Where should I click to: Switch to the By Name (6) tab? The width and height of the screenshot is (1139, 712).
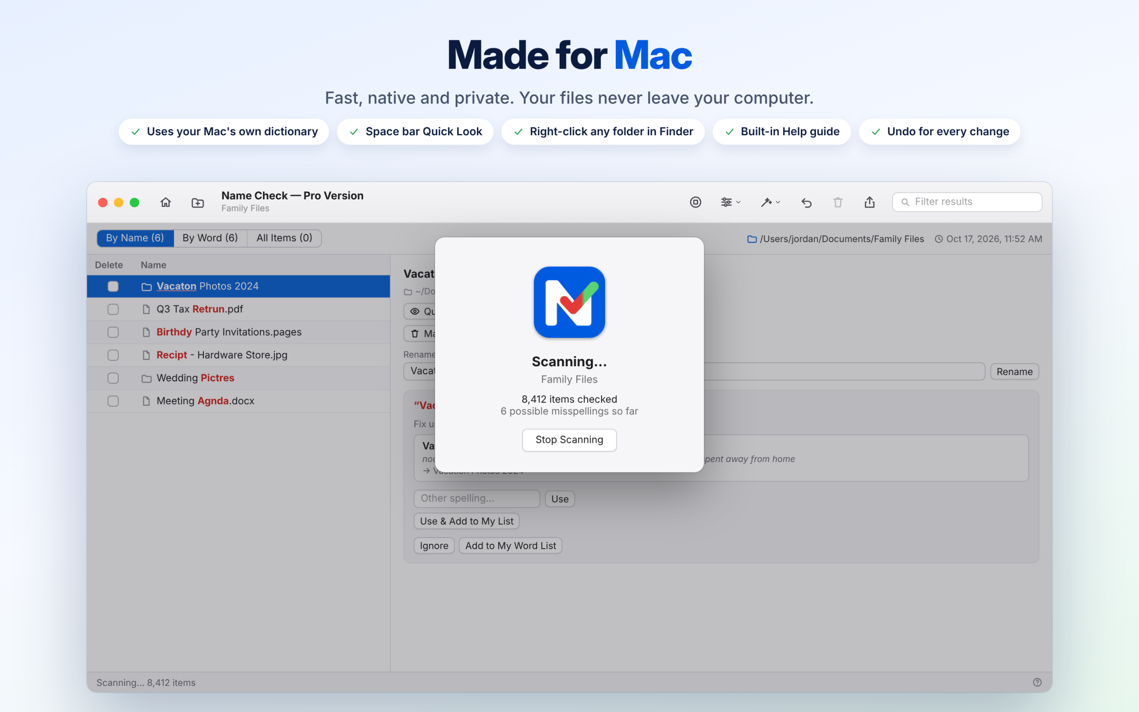(135, 238)
